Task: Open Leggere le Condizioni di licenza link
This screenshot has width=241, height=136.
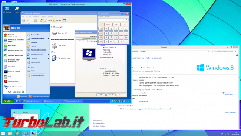Action: point(154,109)
